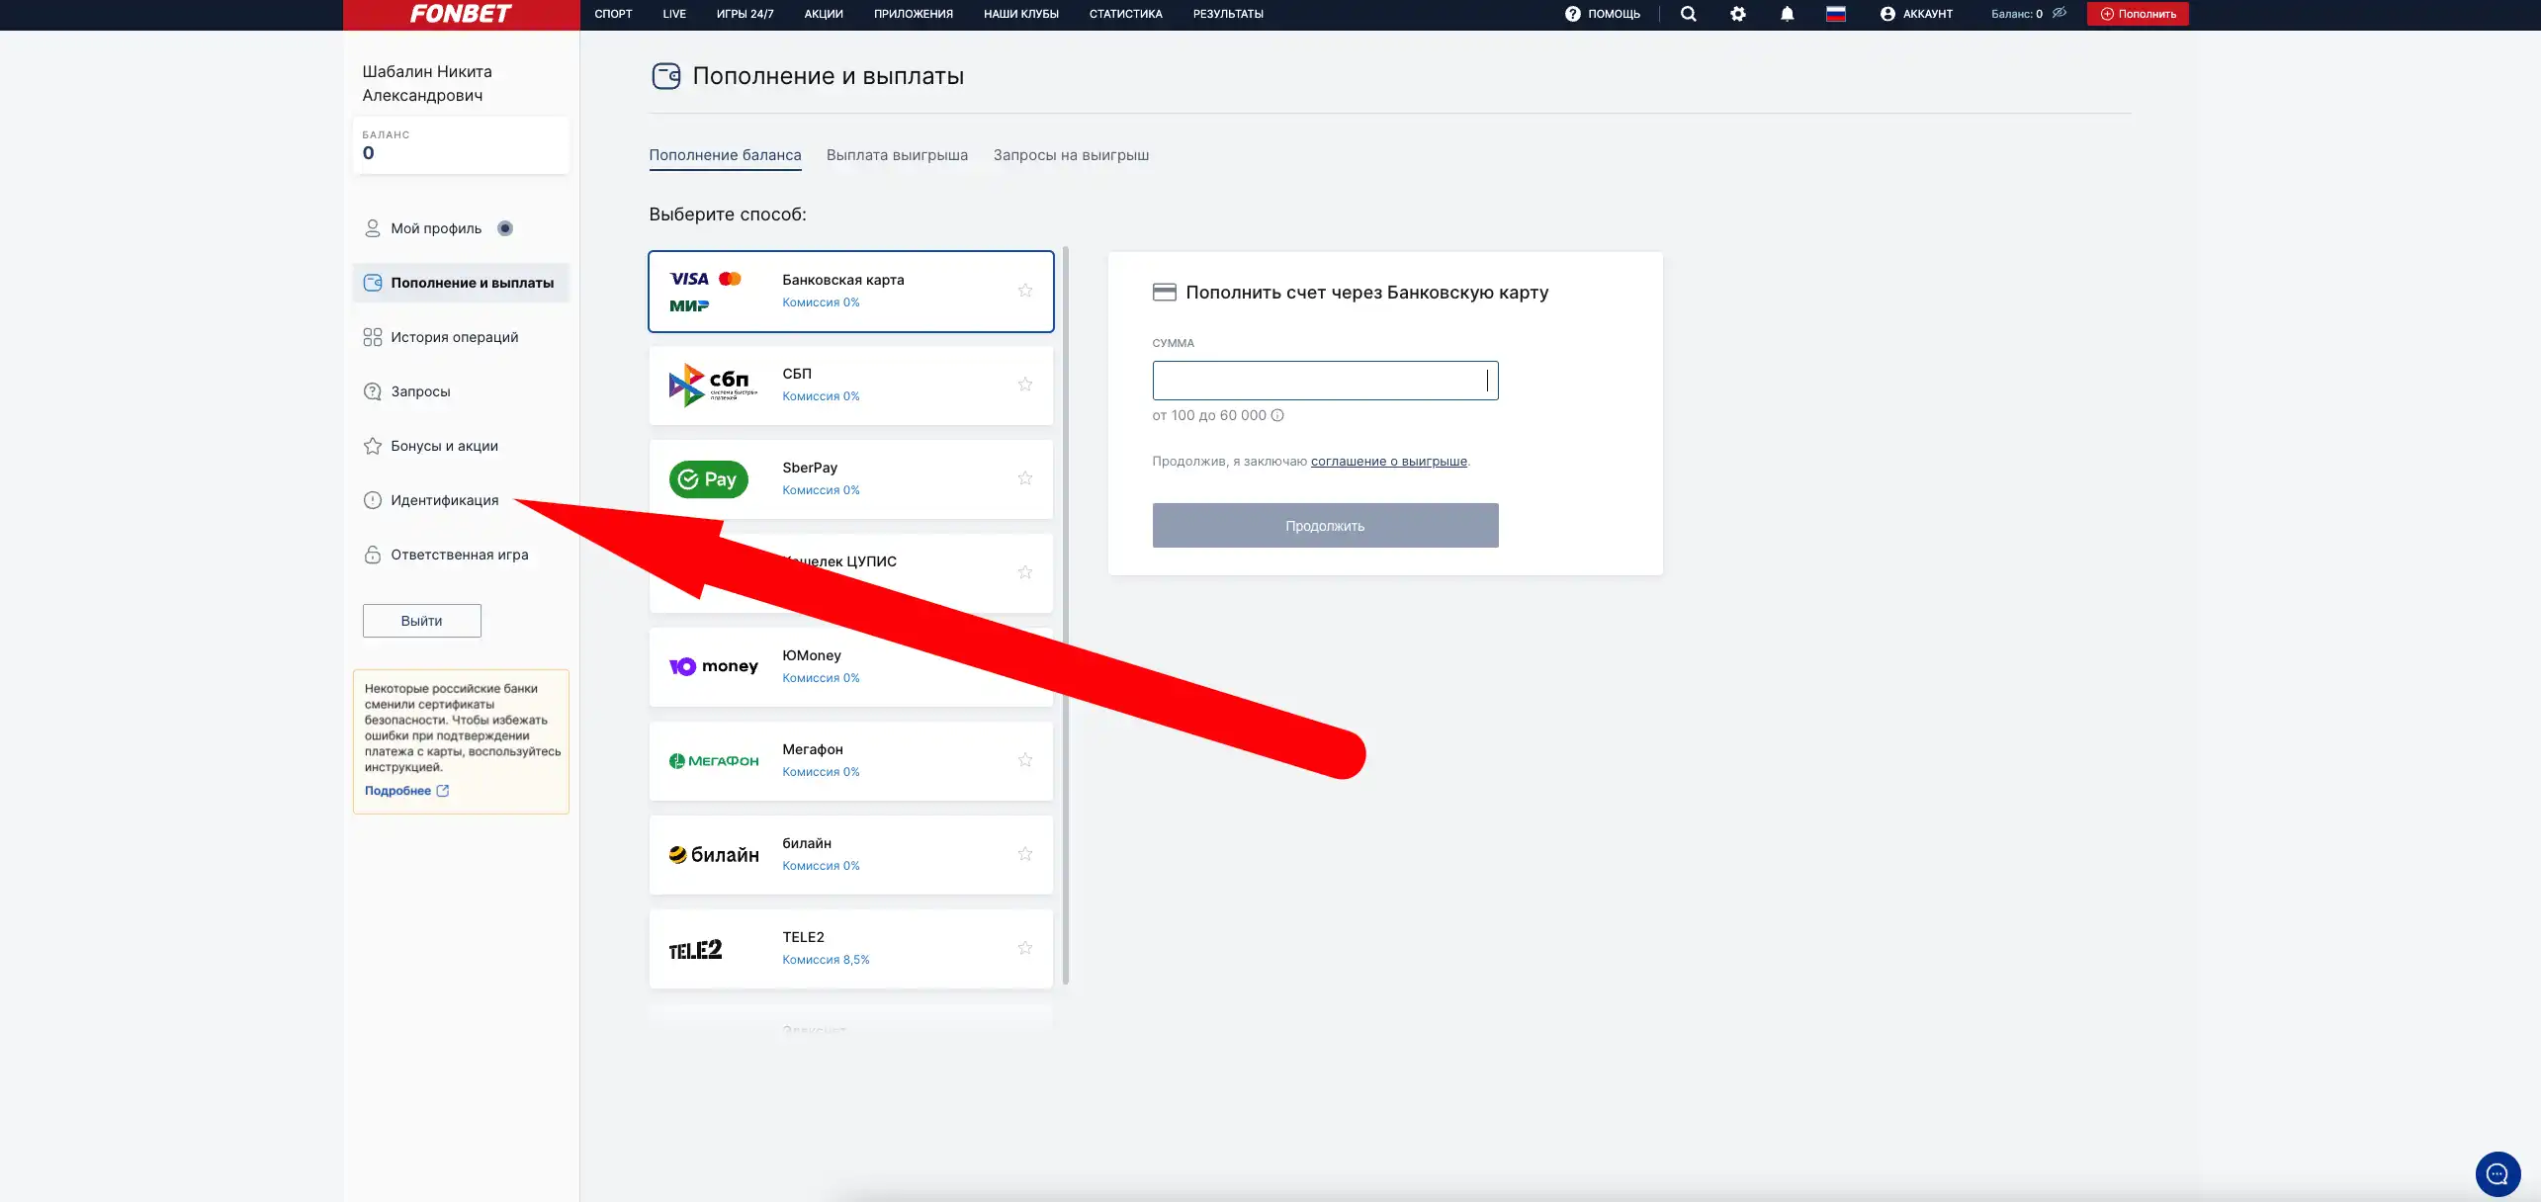Switch to Запросы на выигрыш tab
The width and height of the screenshot is (2541, 1202).
[x=1071, y=155]
